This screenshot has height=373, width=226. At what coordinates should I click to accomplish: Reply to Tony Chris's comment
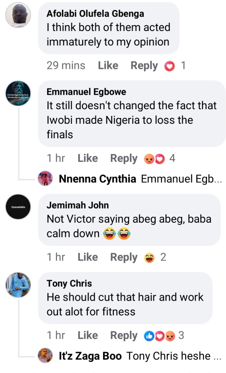point(124,335)
